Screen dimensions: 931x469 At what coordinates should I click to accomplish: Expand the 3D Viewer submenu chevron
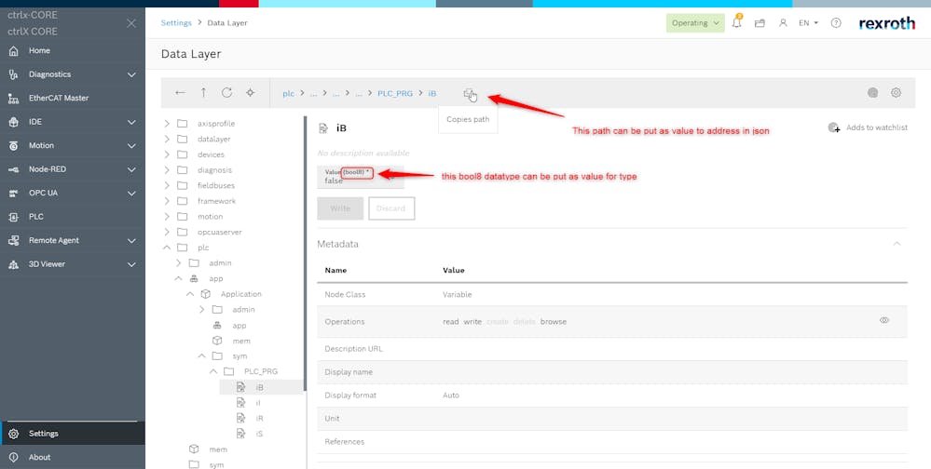[x=131, y=264]
